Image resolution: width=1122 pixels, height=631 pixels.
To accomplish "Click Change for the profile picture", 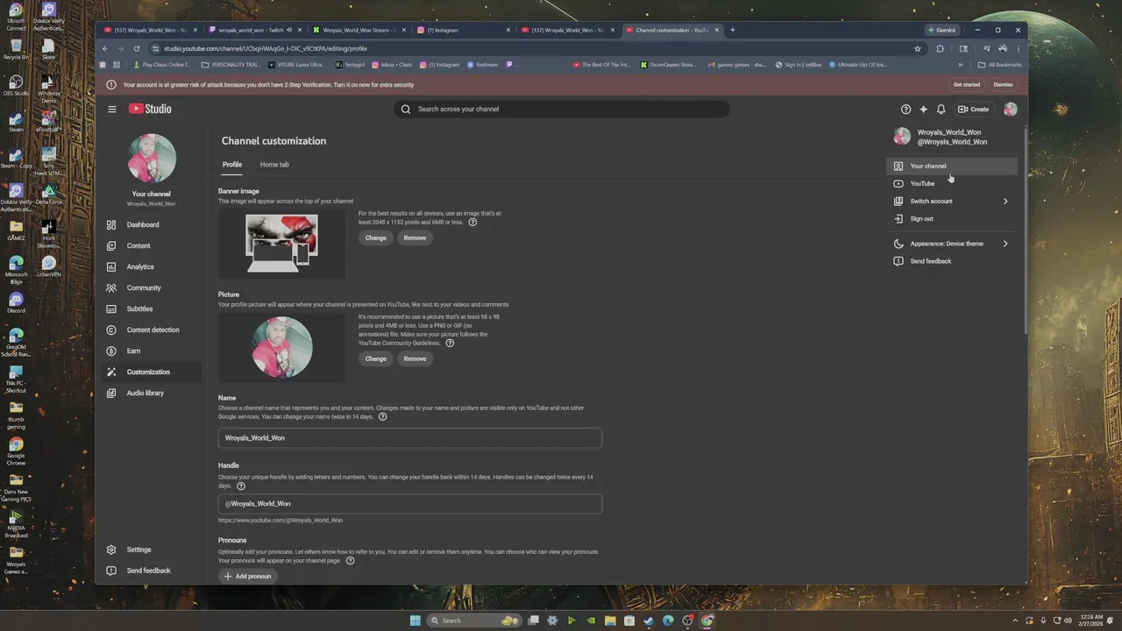I will click(376, 359).
